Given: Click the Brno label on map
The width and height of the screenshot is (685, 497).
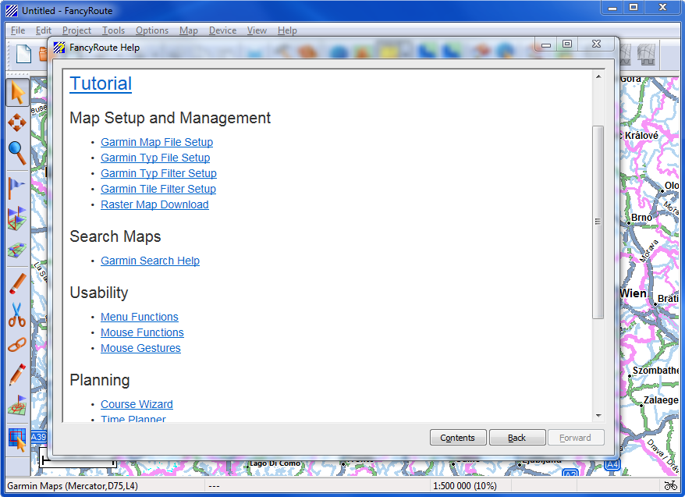Looking at the screenshot, I should click(642, 218).
